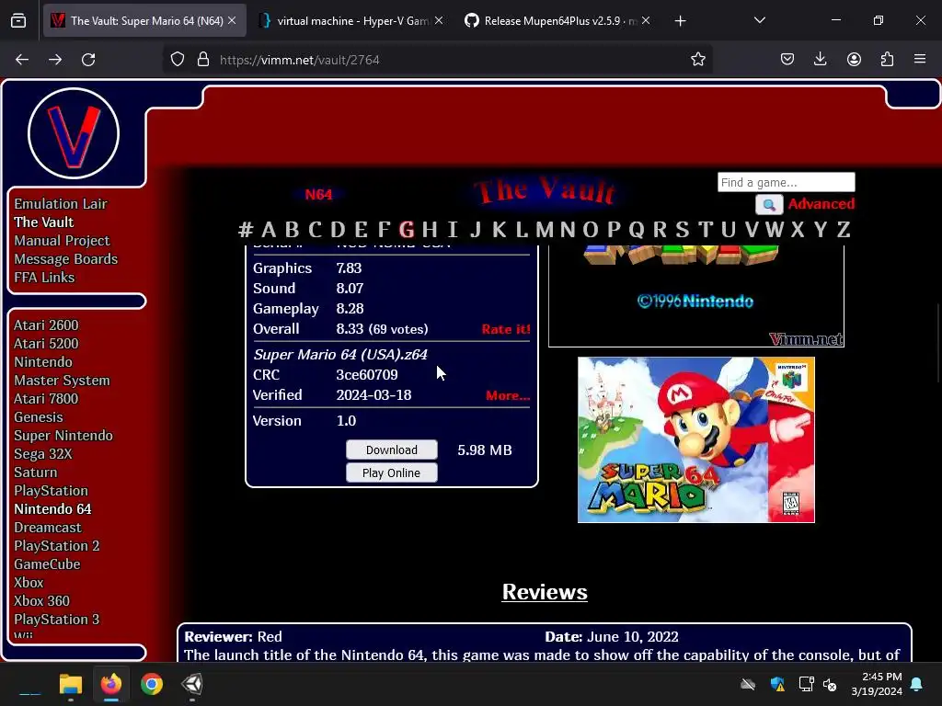Open Sega 32X in the systems list
Screen dimensions: 942x706
[42, 454]
